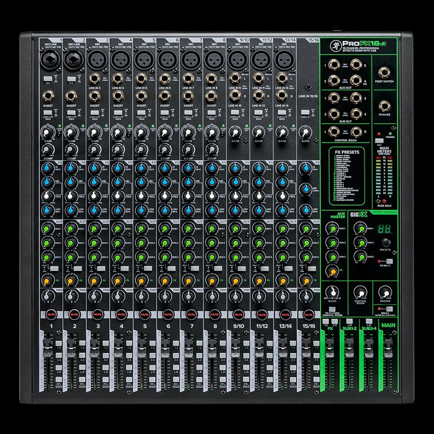434x434 pixels.
Task: Mute stereo channel 9/10
Action: pos(238,314)
